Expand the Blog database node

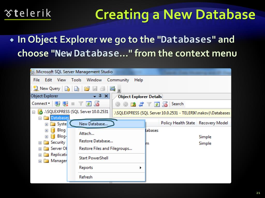(47, 130)
